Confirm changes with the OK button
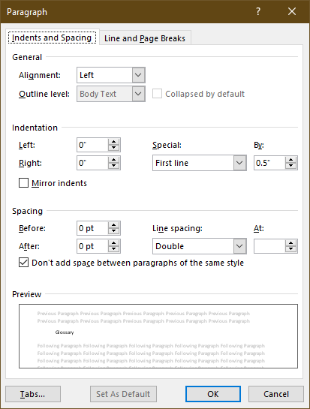The image size is (310, 409). click(213, 394)
